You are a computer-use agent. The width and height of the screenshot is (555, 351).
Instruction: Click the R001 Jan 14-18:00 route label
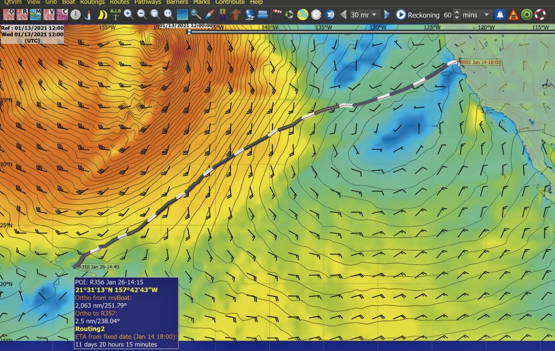[480, 62]
